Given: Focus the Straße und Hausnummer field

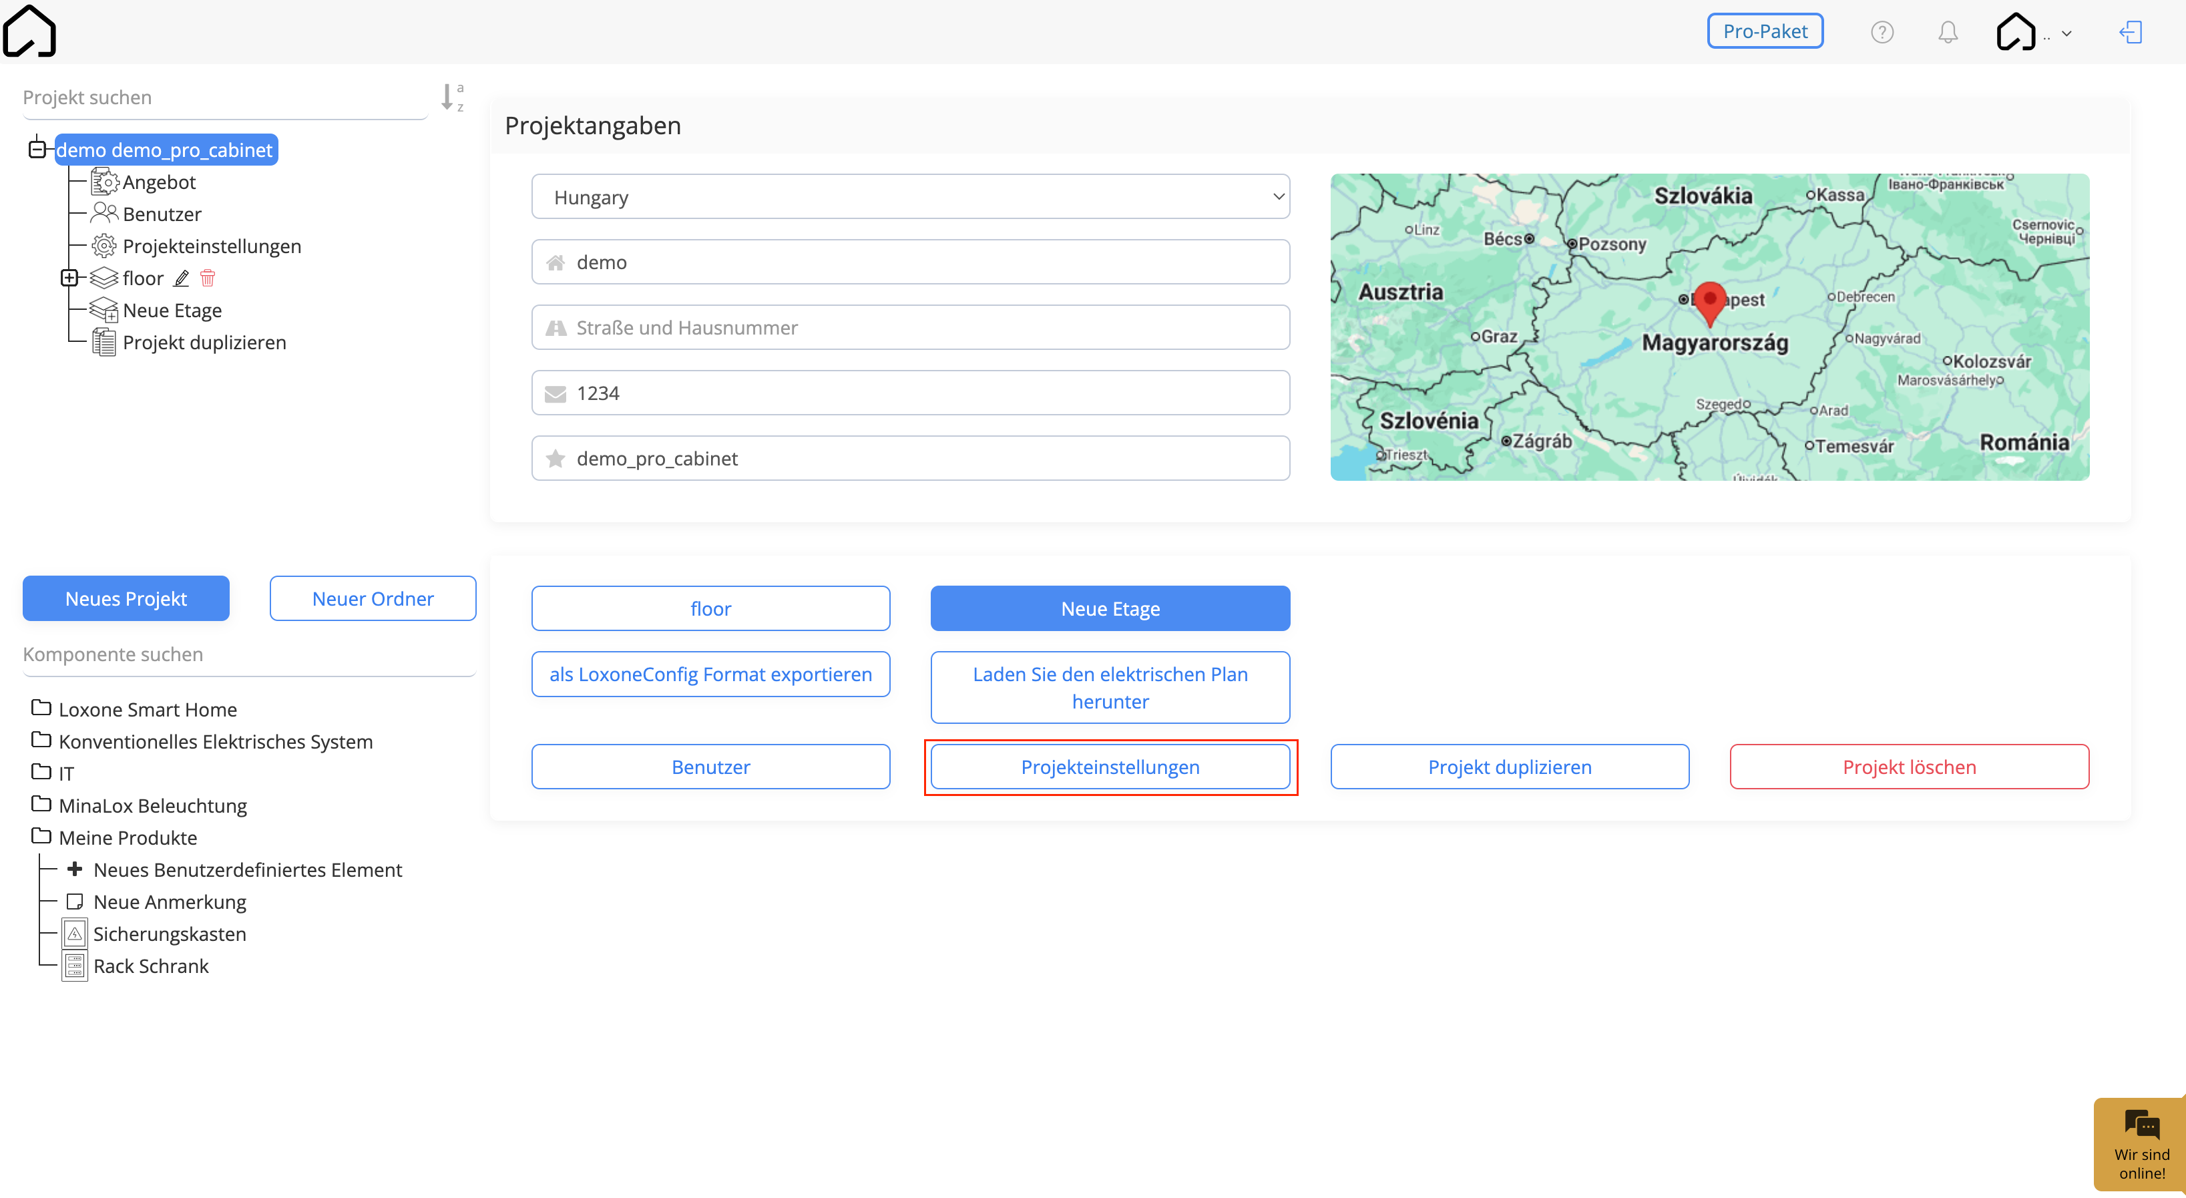Looking at the screenshot, I should point(911,327).
